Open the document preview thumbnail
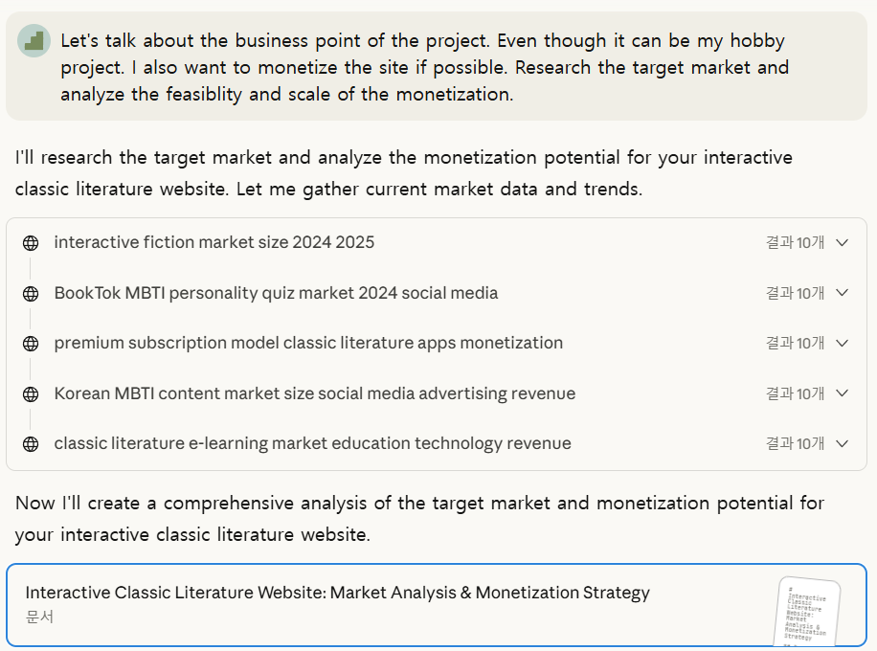The width and height of the screenshot is (877, 651). [x=807, y=611]
